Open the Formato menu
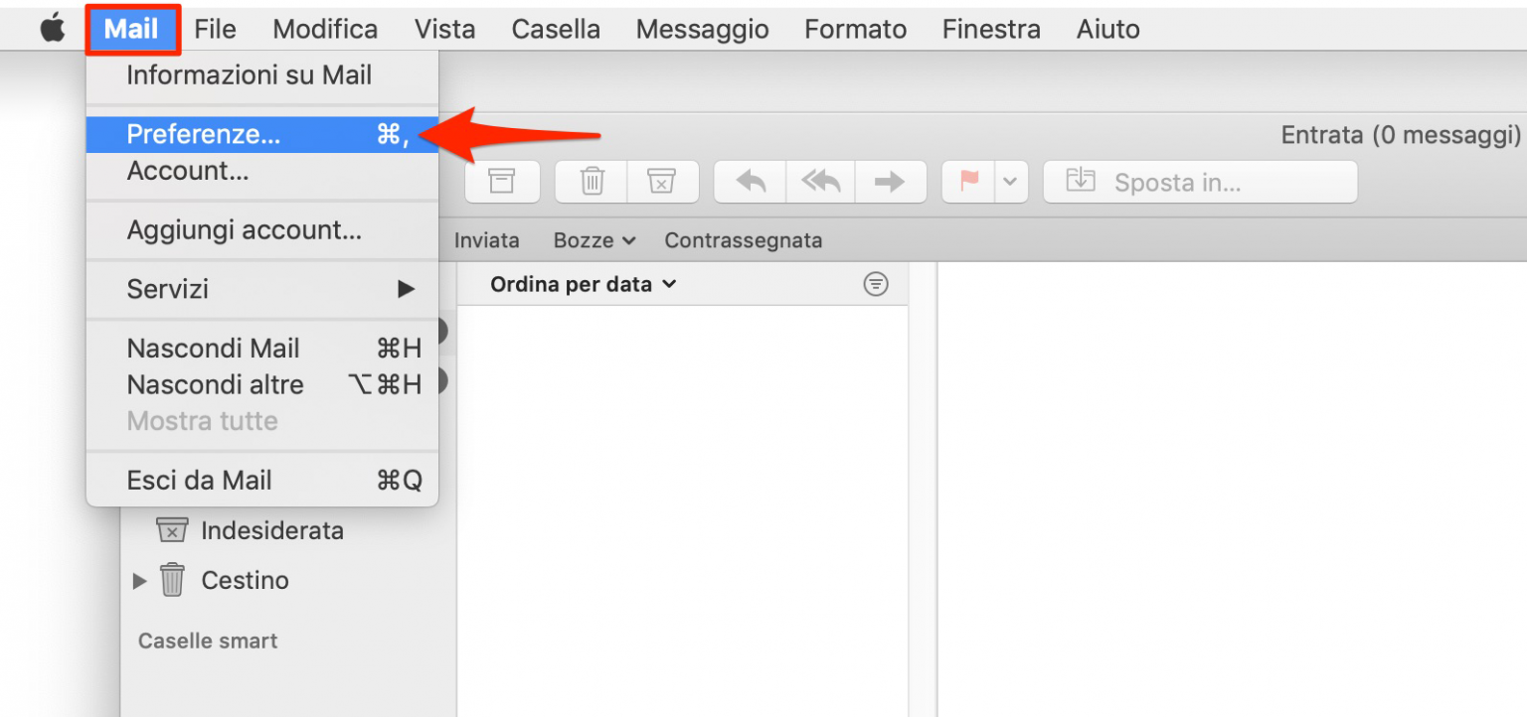1527x717 pixels. pyautogui.click(x=855, y=30)
